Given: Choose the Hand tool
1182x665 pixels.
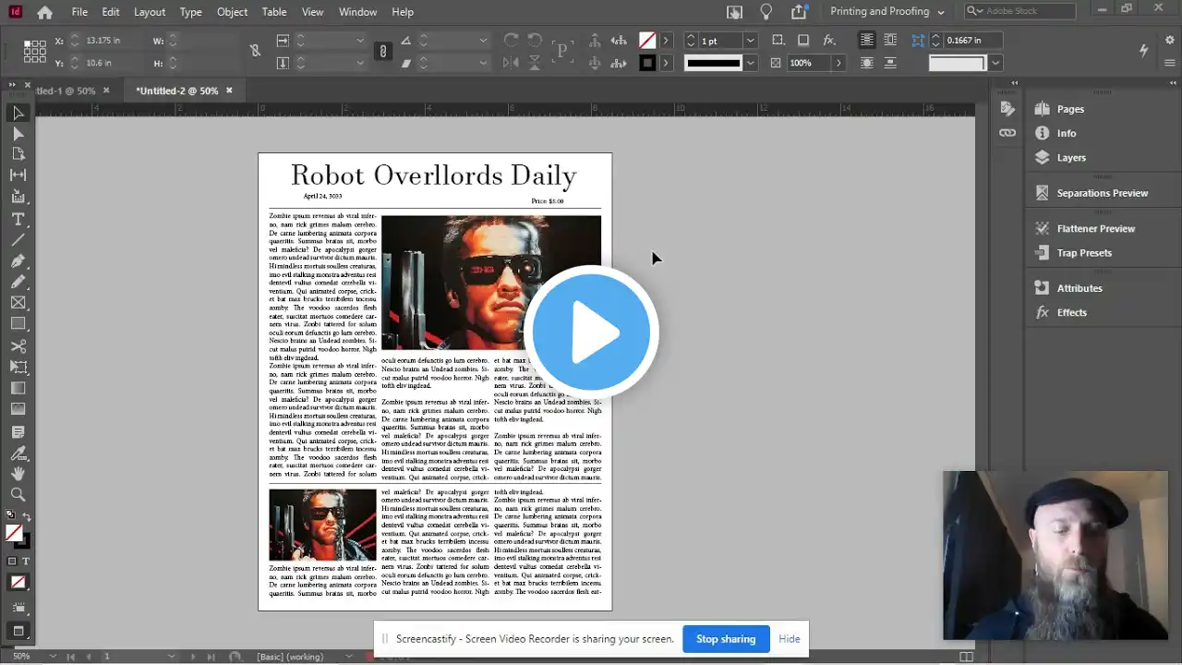Looking at the screenshot, I should (18, 473).
